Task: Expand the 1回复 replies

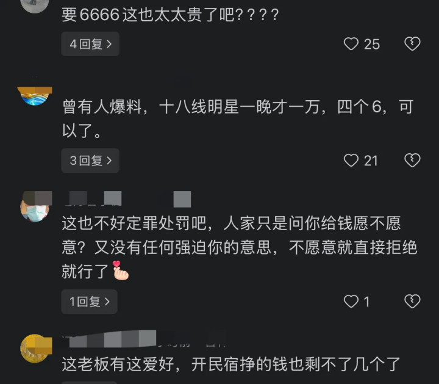Action: click(x=89, y=302)
